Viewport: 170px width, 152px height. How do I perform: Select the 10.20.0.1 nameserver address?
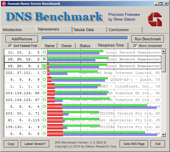[x=24, y=66]
